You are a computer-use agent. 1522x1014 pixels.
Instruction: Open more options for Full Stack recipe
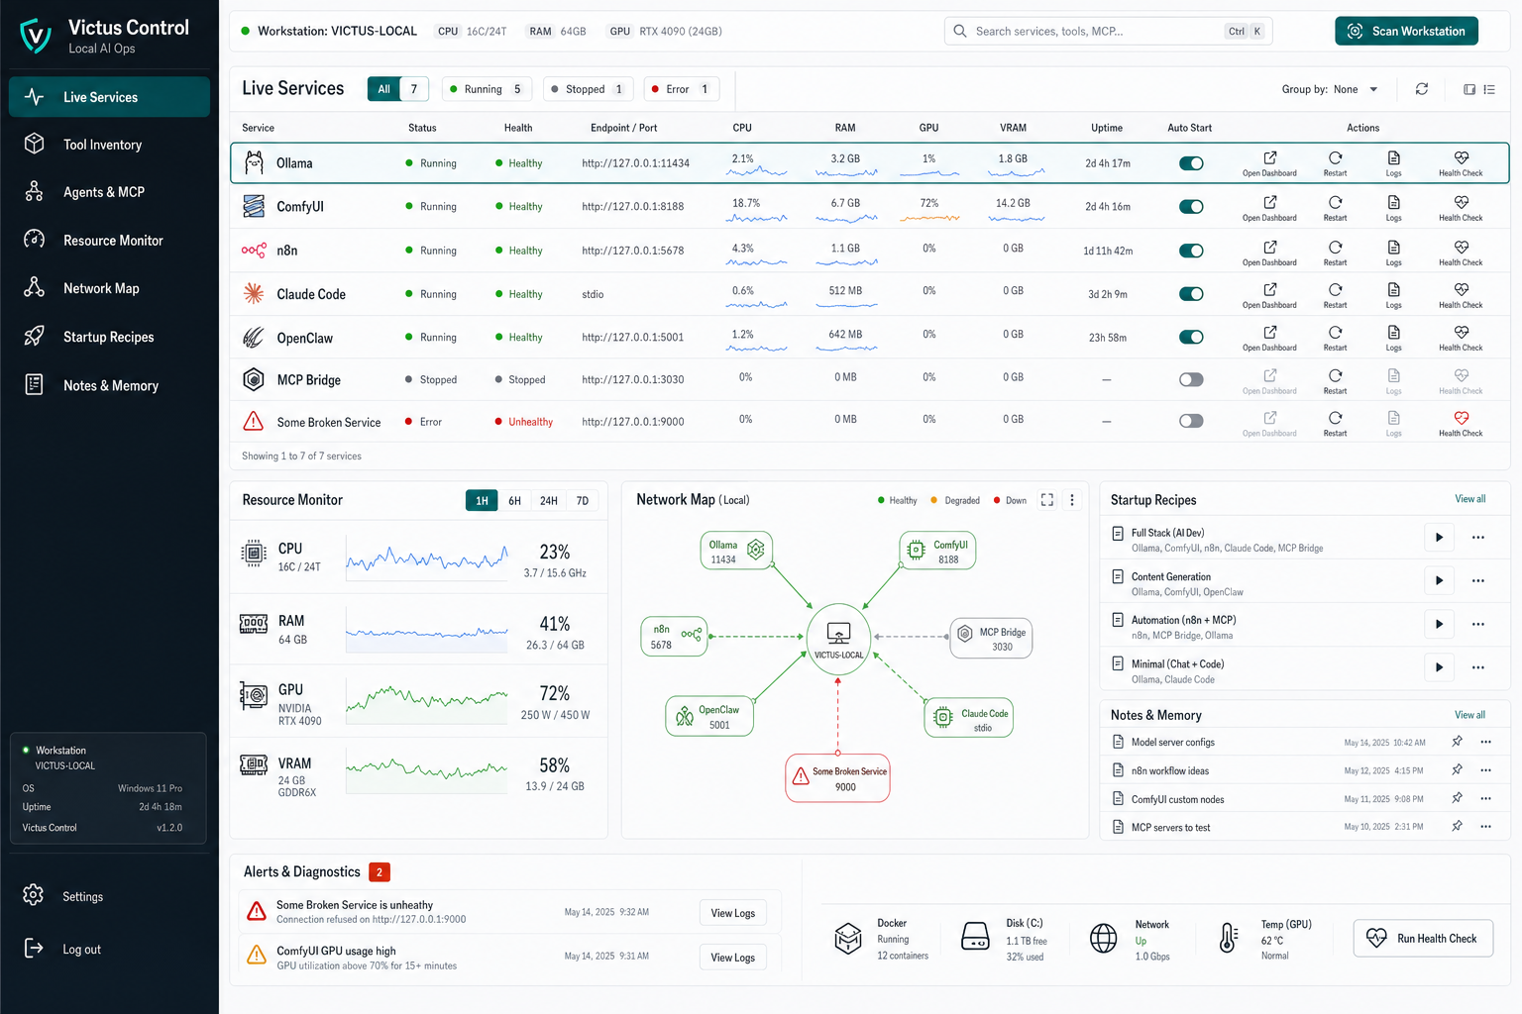coord(1478,538)
